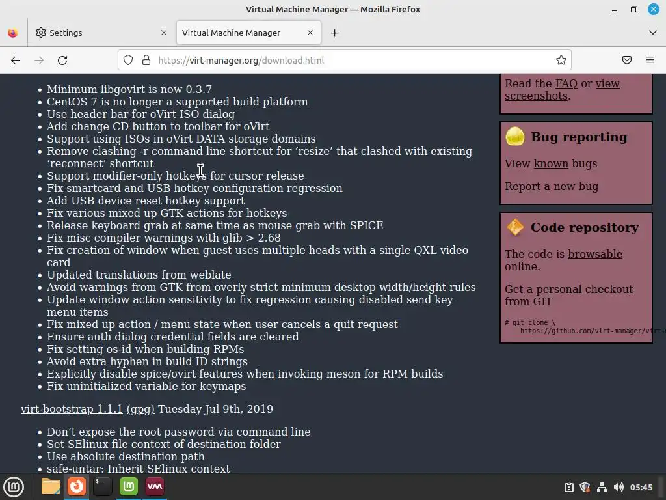The image size is (666, 500).
Task: Open Virtual Machine Manager taskbar icon
Action: click(155, 486)
